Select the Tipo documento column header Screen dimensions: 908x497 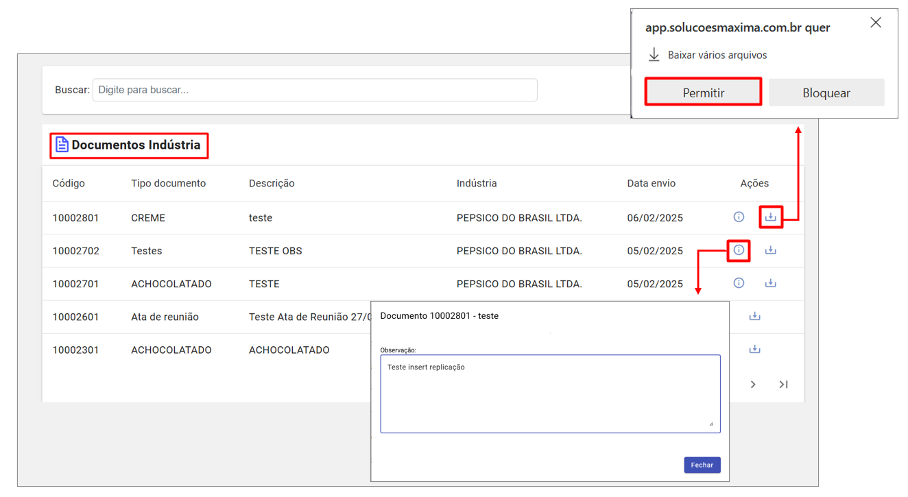[168, 183]
